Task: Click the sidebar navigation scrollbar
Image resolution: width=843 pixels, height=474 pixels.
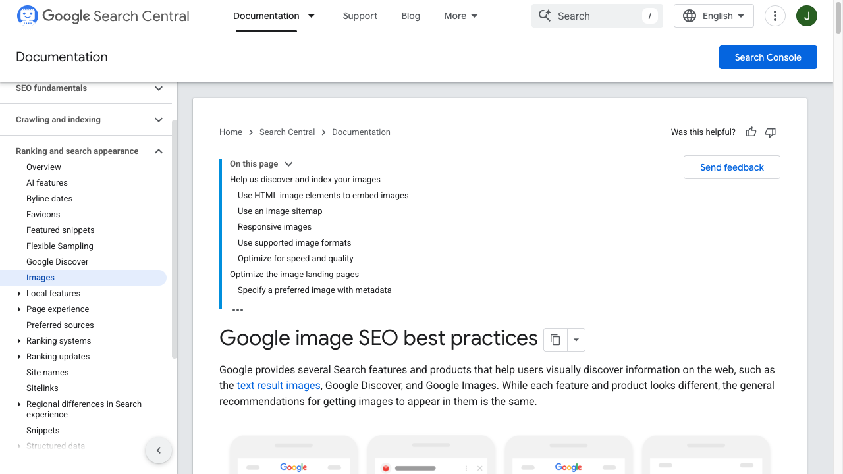Action: 175,239
